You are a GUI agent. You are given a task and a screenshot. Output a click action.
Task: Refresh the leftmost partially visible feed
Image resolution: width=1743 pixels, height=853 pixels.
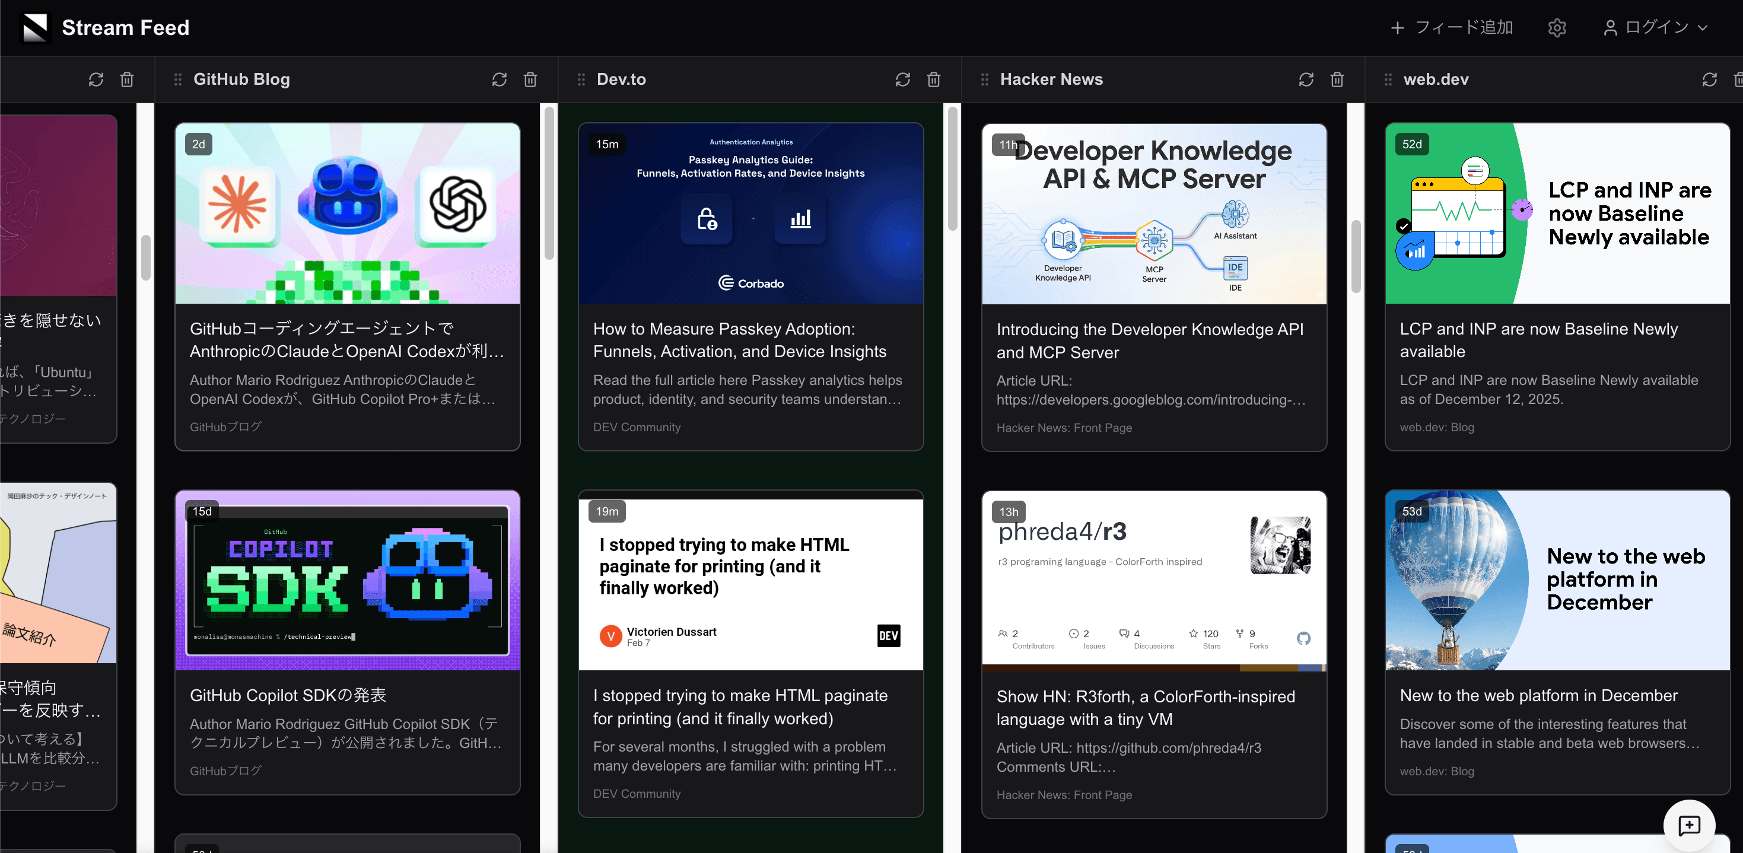pos(96,79)
